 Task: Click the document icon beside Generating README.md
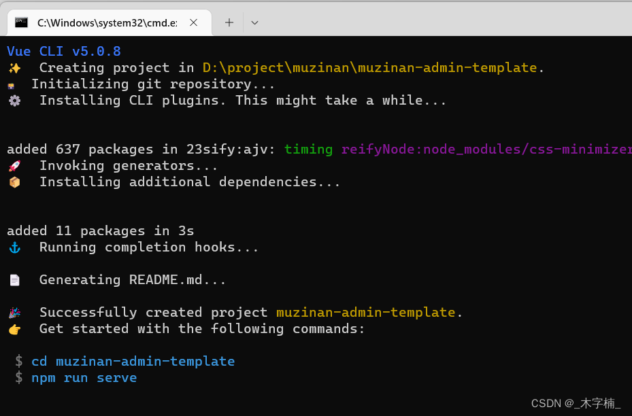point(14,280)
